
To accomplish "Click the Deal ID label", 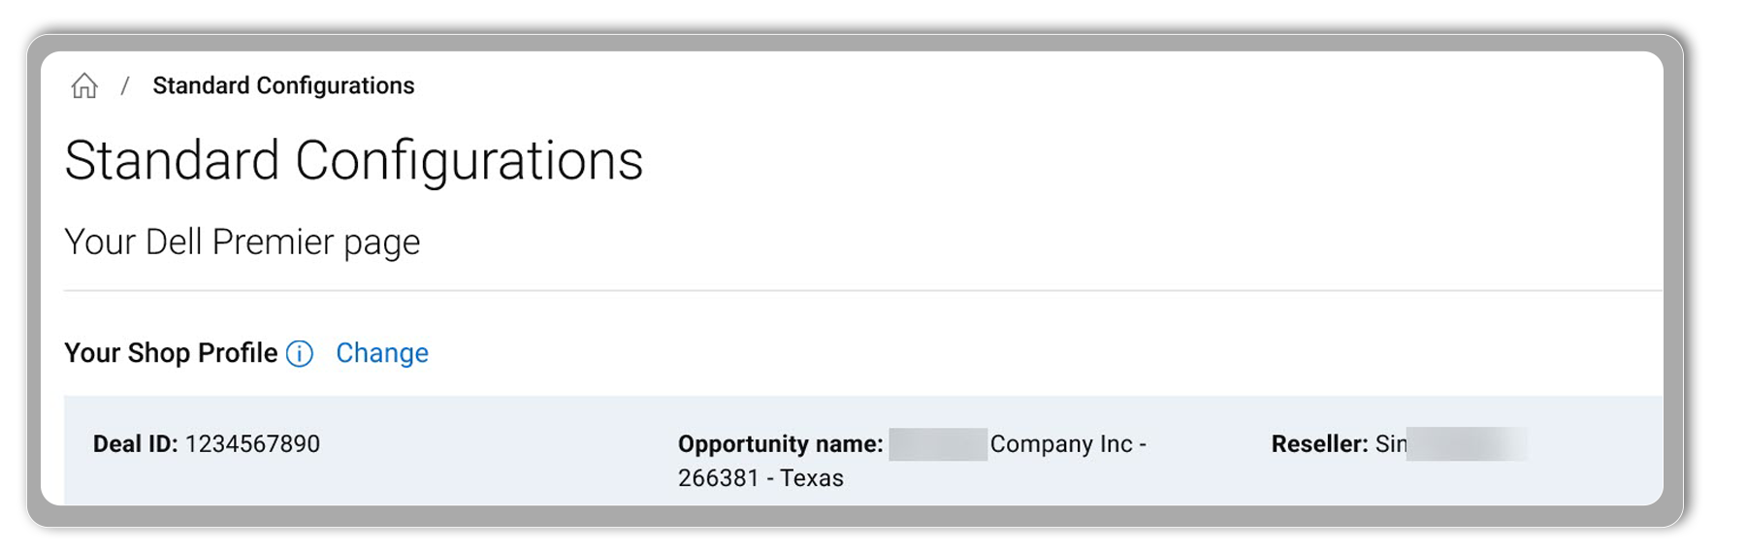I will (x=135, y=444).
